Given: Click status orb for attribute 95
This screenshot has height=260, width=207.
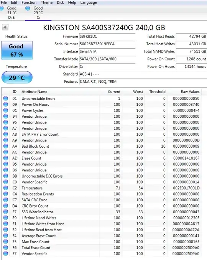Looking at the screenshot, I should coord(6,122).
